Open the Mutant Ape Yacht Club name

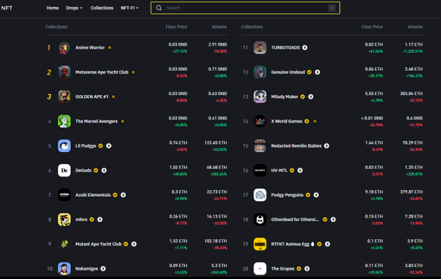point(98,244)
